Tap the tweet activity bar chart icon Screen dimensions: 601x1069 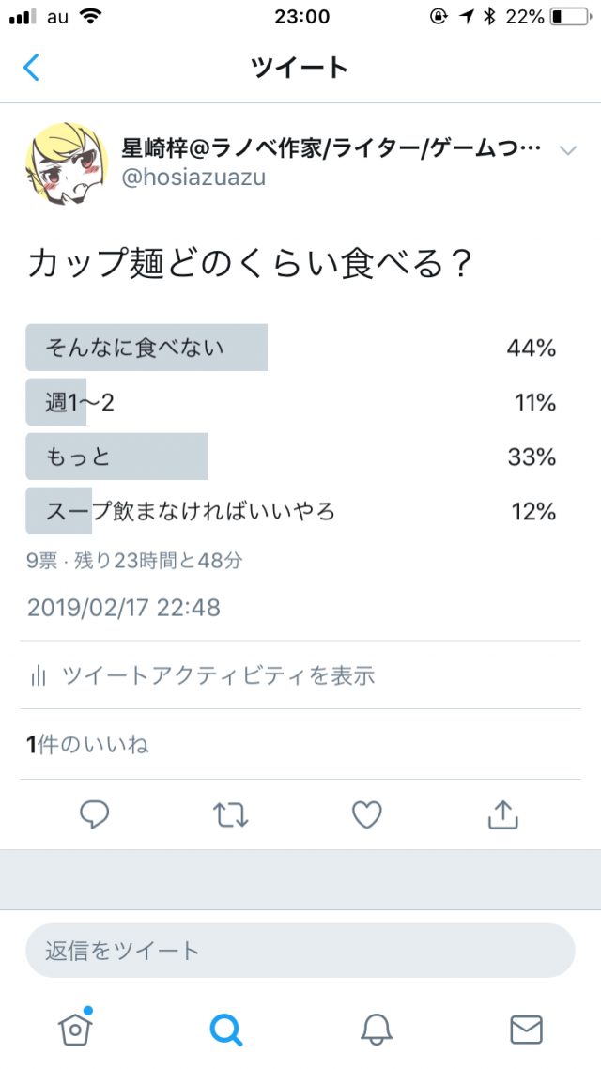coord(39,674)
